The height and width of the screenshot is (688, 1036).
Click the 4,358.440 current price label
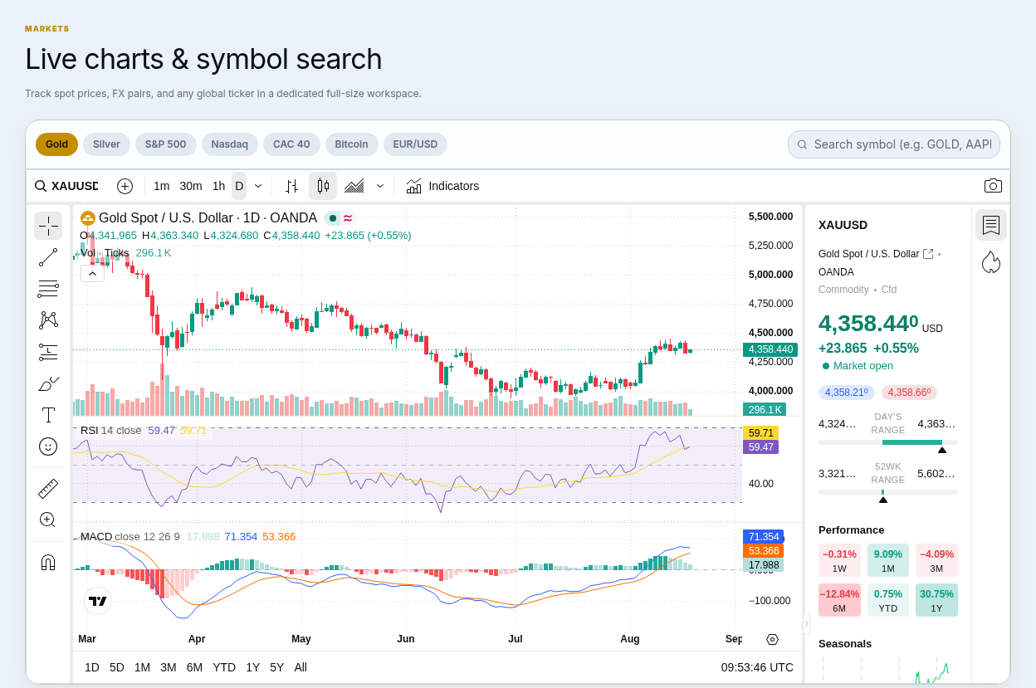click(770, 349)
